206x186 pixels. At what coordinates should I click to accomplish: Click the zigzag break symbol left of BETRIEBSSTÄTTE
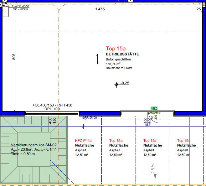(98, 59)
